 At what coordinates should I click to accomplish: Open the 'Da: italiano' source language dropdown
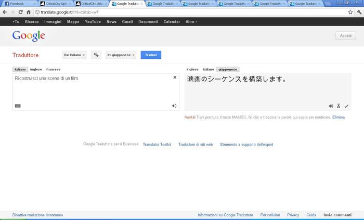tap(74, 55)
